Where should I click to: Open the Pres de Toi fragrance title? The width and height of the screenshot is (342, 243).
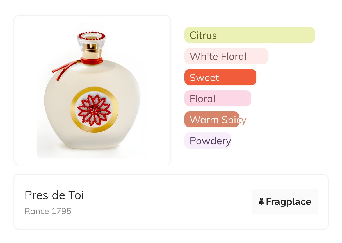pyautogui.click(x=54, y=195)
